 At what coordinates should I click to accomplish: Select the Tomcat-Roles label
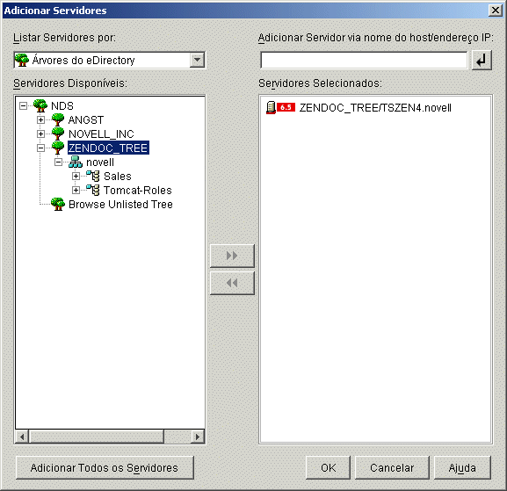tap(137, 191)
